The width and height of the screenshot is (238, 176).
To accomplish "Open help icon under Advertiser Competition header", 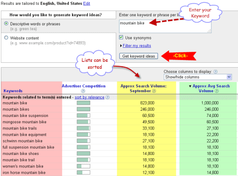I will pyautogui.click(x=83, y=91).
